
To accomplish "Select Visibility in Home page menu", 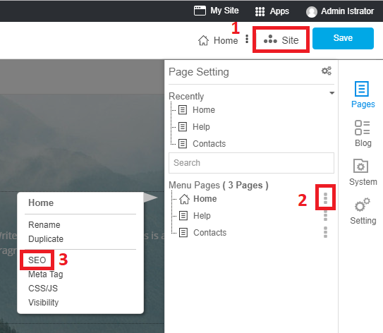I will pyautogui.click(x=44, y=303).
